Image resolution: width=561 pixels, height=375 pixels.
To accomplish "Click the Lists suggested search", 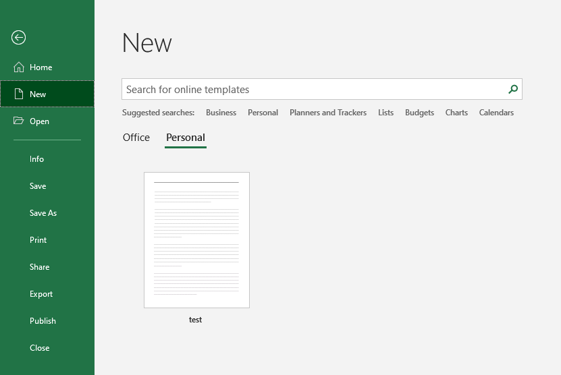I will tap(385, 113).
